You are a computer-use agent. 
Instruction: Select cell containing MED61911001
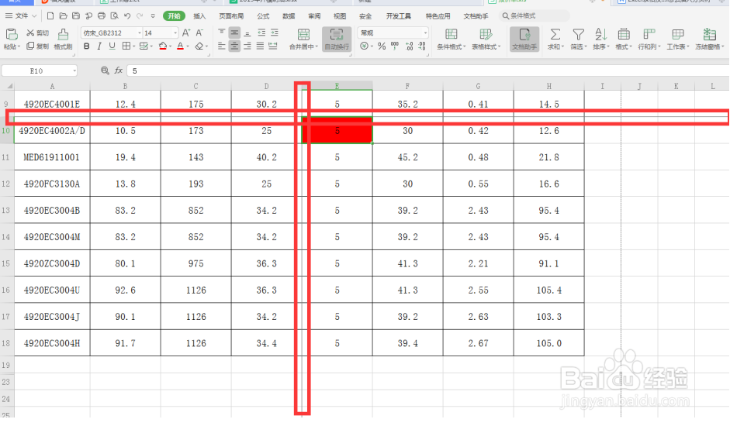52,157
